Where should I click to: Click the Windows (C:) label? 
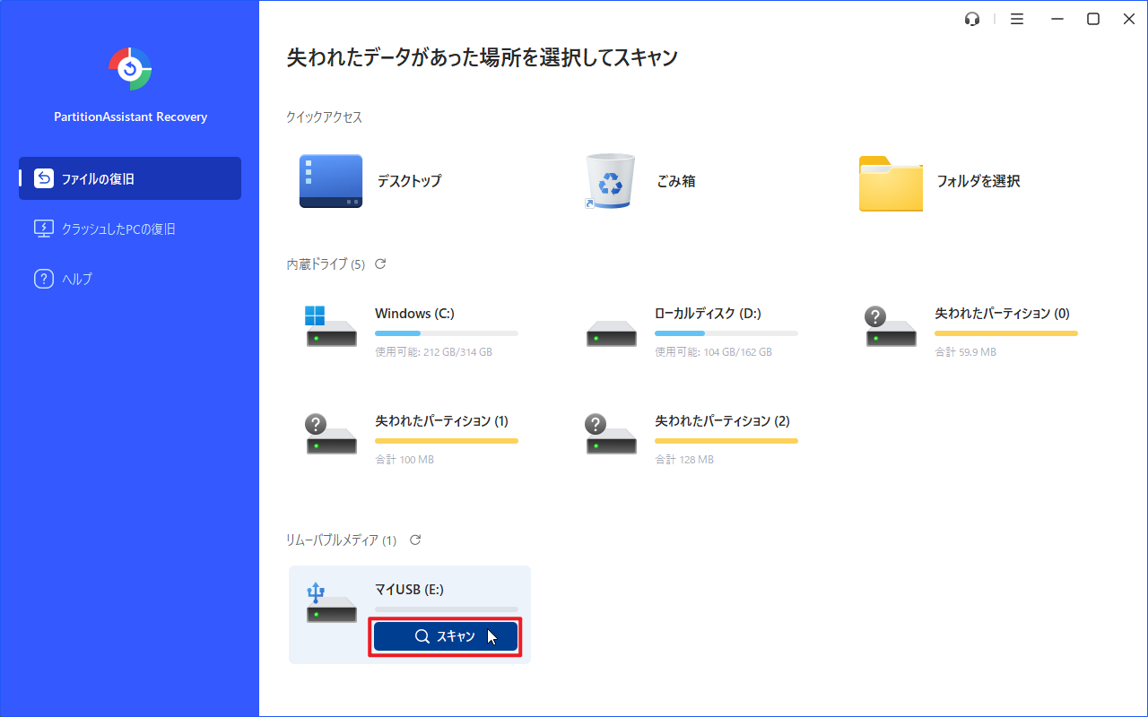pos(414,314)
